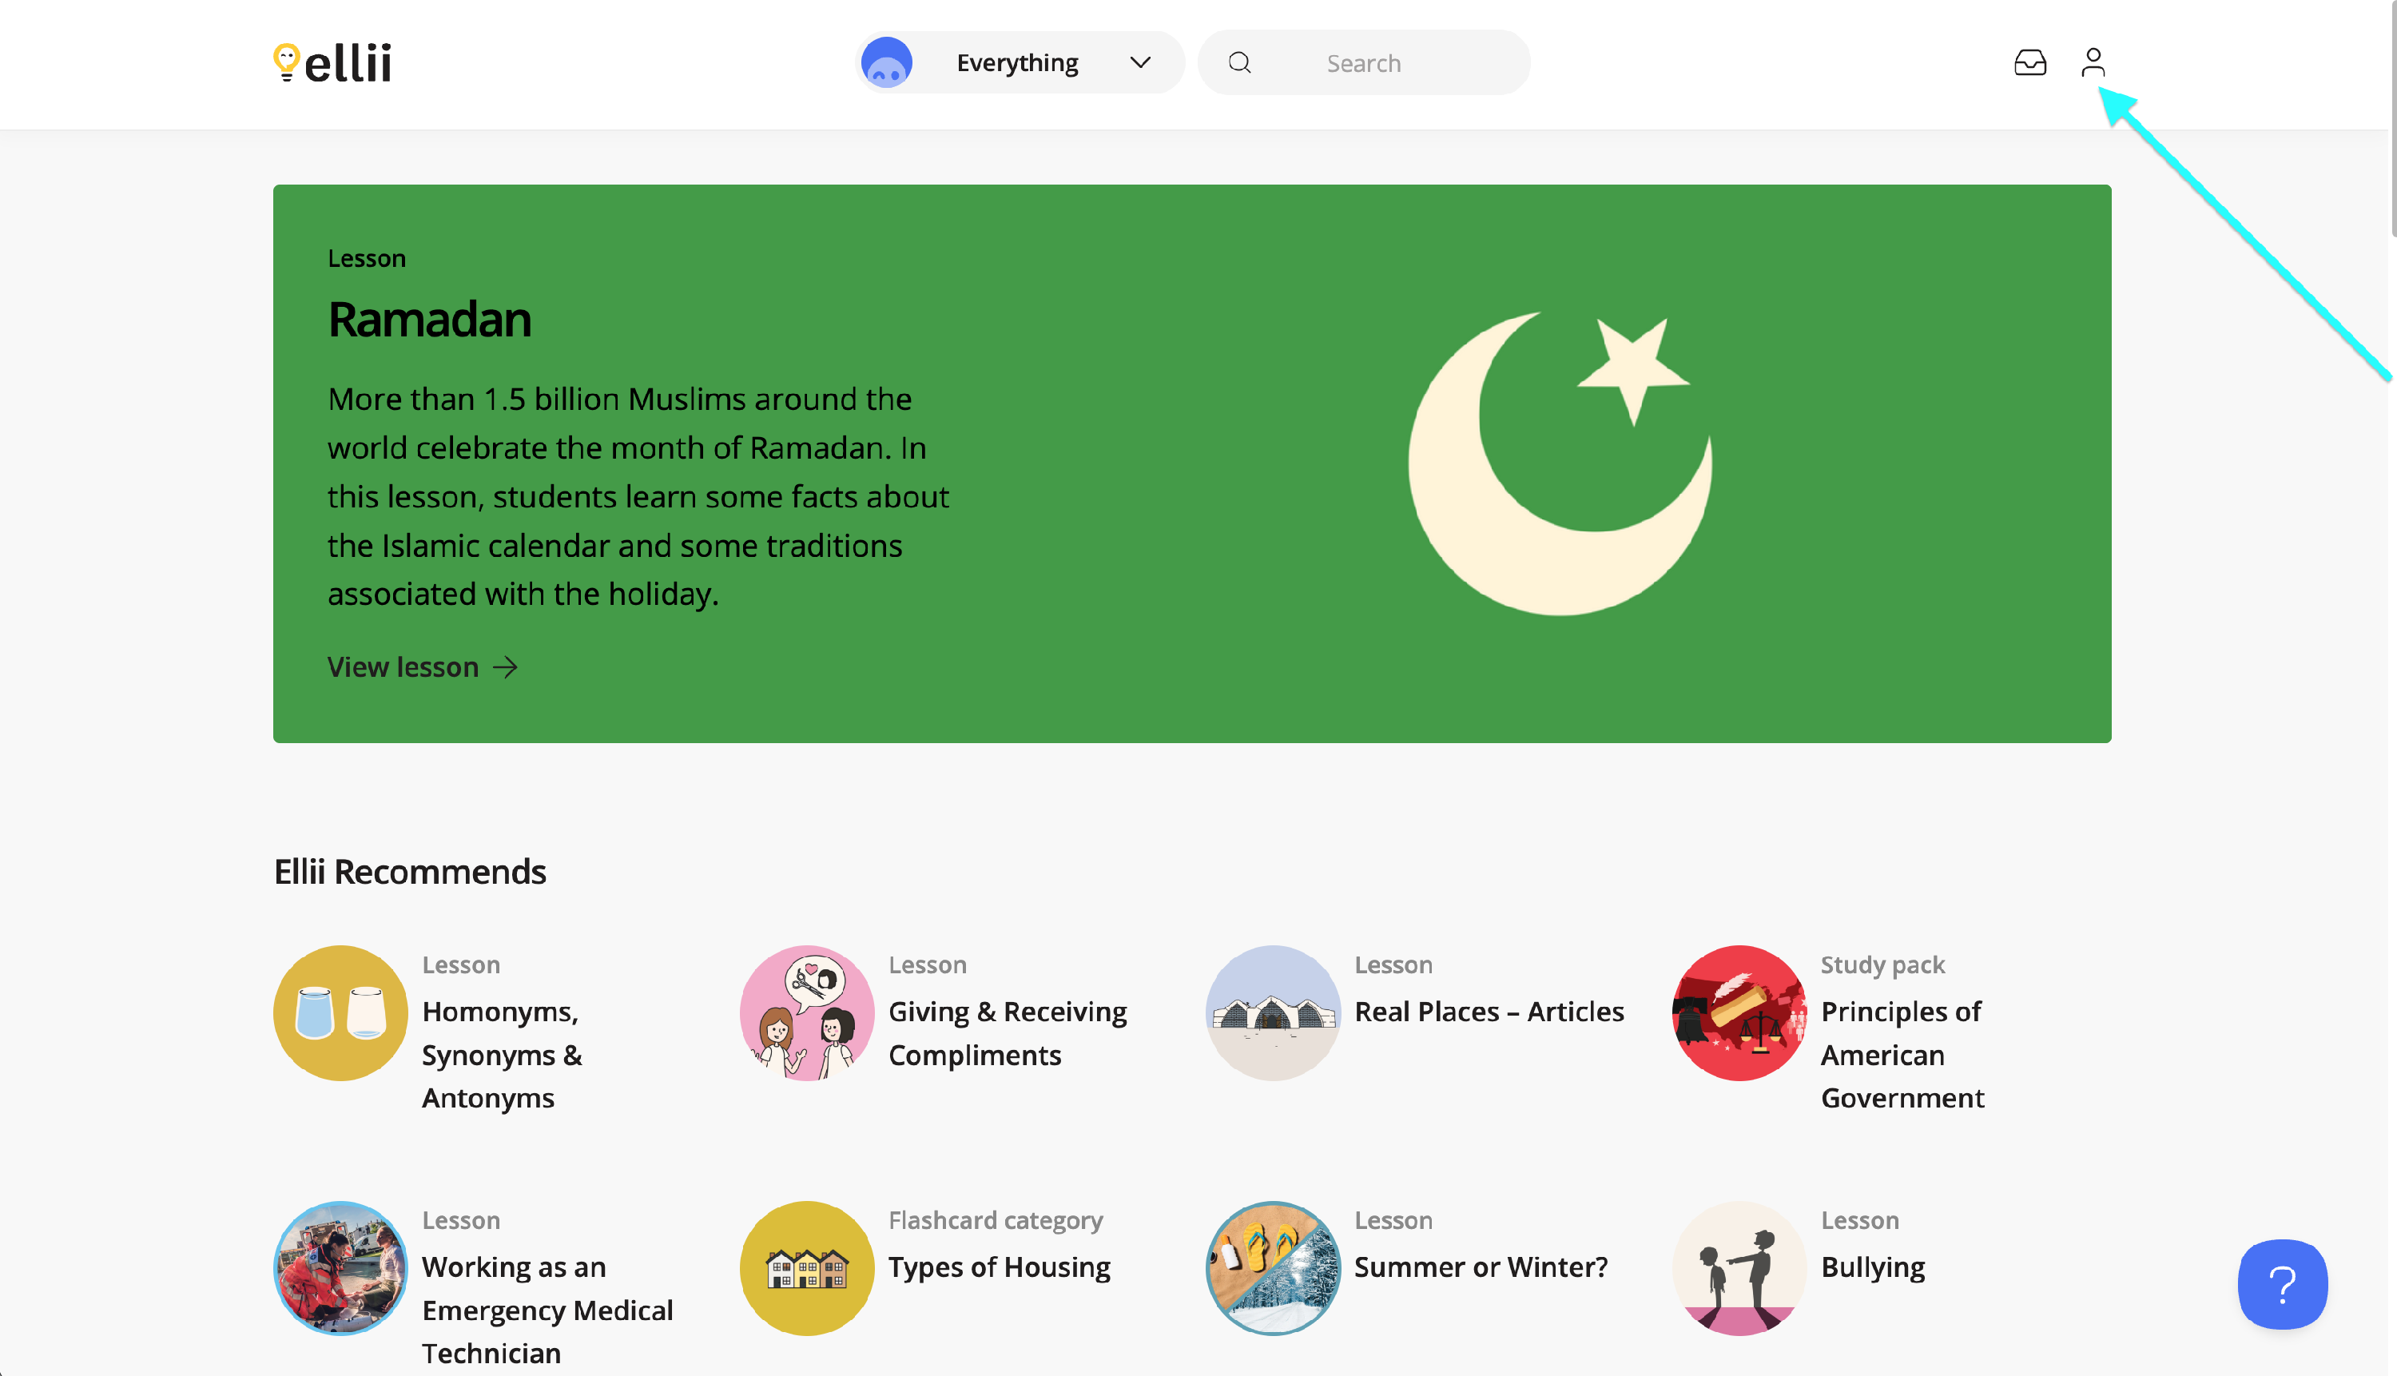
Task: Click the Types of Housing houses icon
Action: tap(807, 1267)
